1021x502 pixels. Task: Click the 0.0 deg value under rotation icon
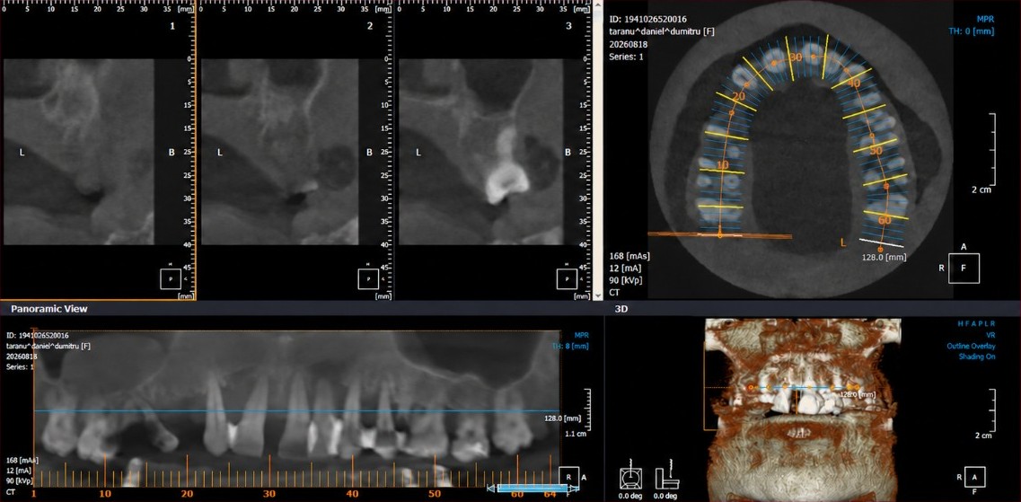pyautogui.click(x=629, y=496)
